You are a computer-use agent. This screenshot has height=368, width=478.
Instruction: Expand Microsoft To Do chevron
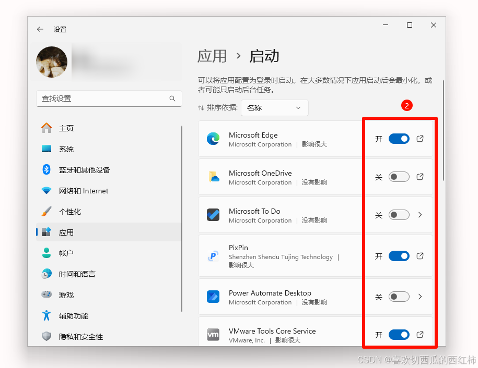[420, 215]
